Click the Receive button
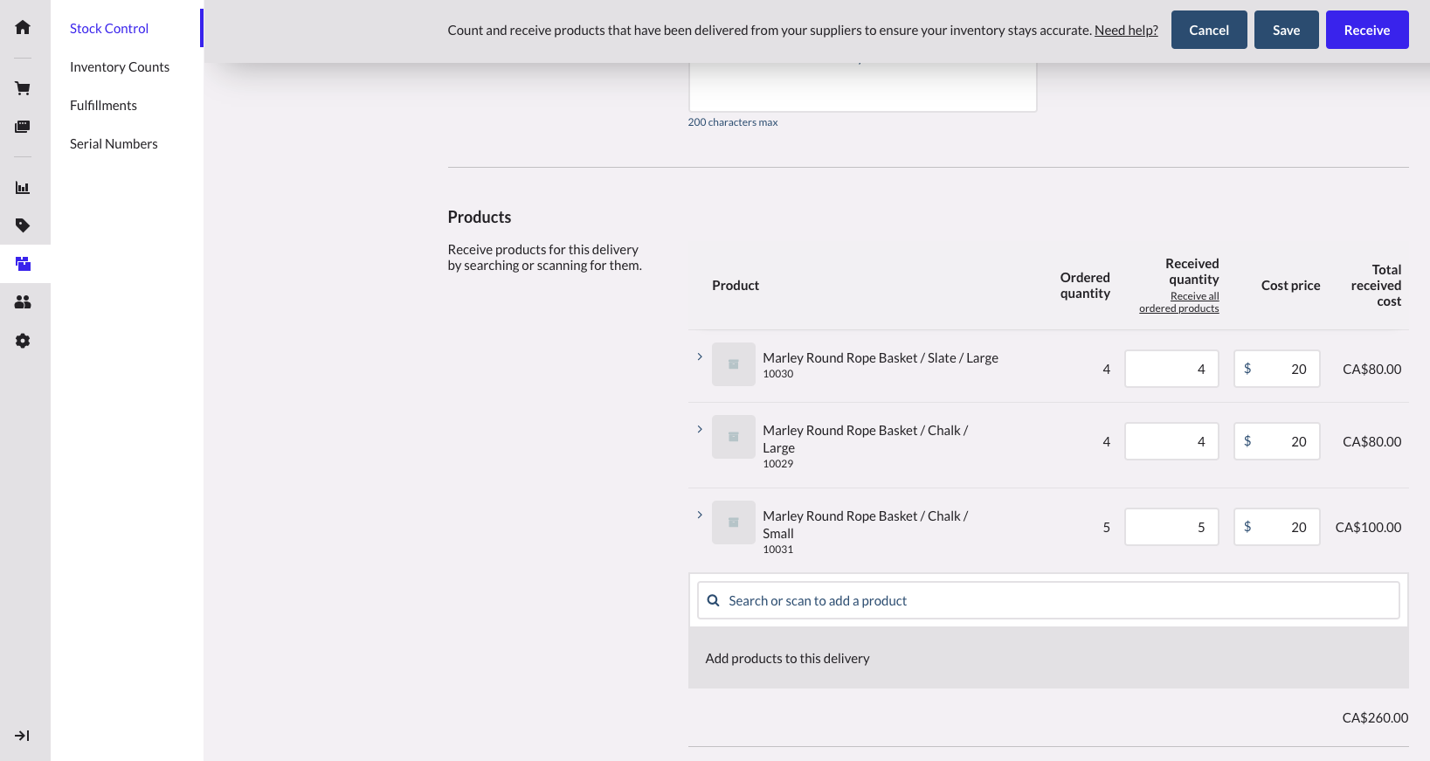This screenshot has height=761, width=1430. tap(1366, 30)
